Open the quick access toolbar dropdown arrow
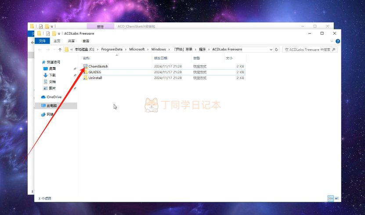Screen dimensions: 365x215 click(59, 33)
